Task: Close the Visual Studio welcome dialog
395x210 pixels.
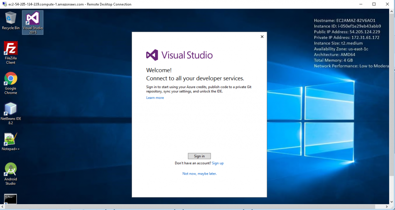Action: click(x=262, y=37)
